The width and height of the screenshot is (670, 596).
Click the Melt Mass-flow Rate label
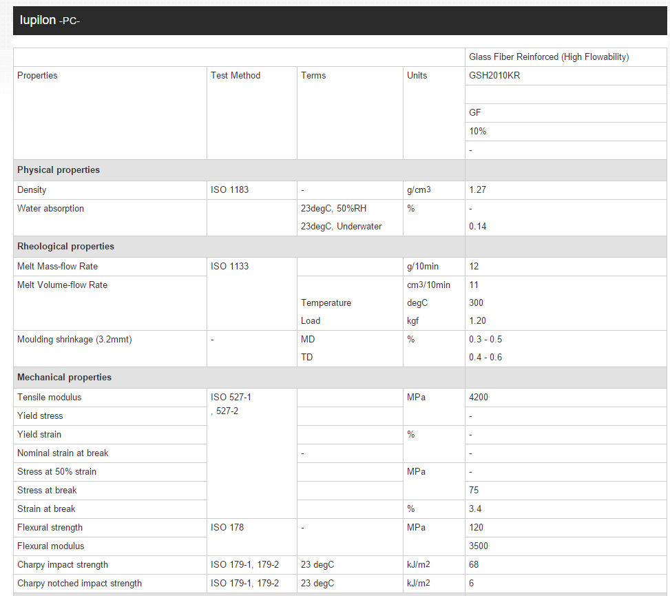point(57,266)
